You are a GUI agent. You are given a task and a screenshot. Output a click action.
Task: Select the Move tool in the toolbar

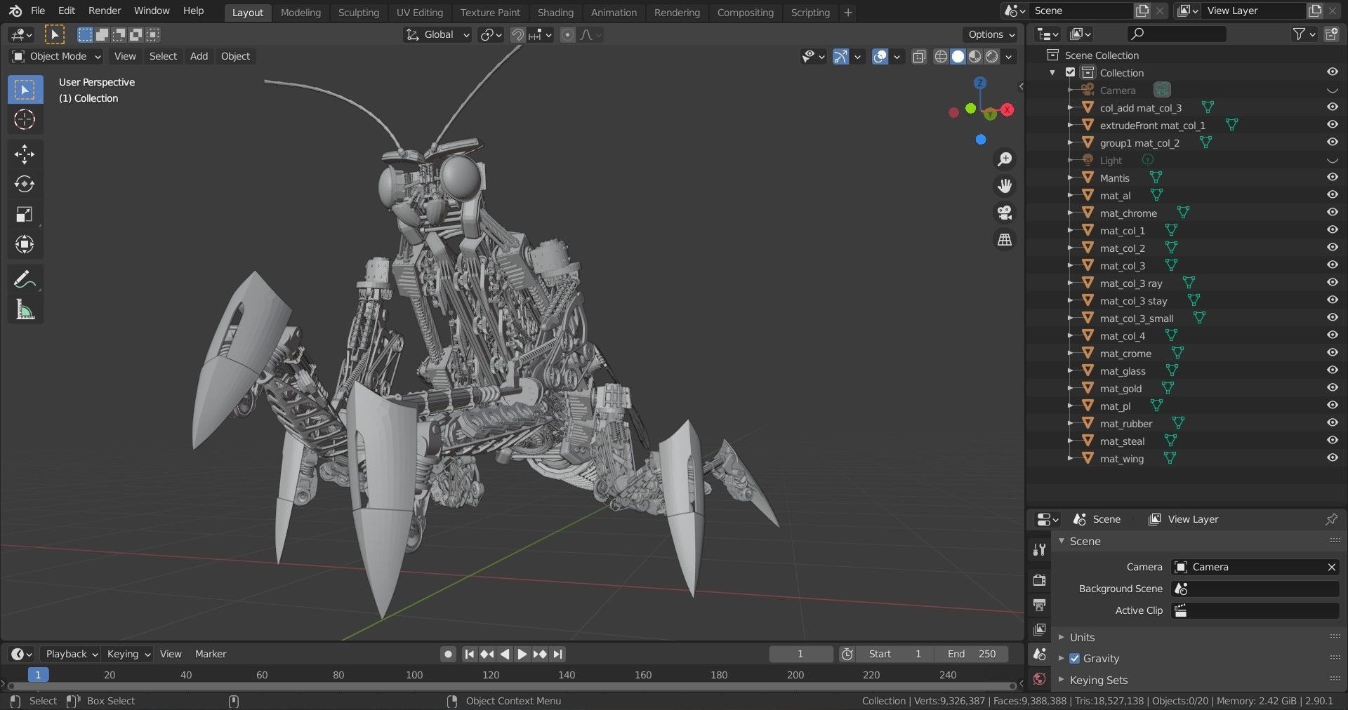click(25, 154)
